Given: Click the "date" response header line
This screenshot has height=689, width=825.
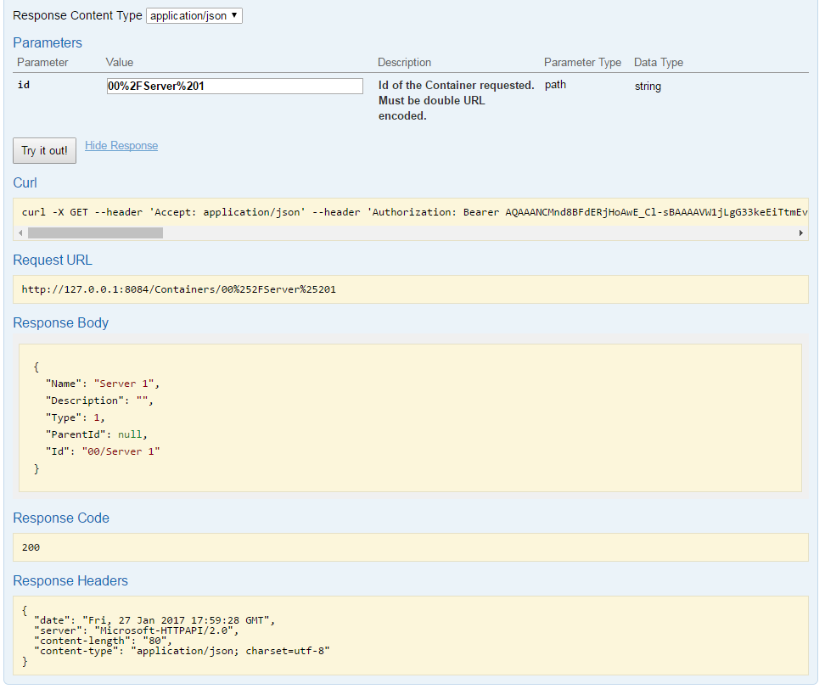Looking at the screenshot, I should (x=154, y=620).
